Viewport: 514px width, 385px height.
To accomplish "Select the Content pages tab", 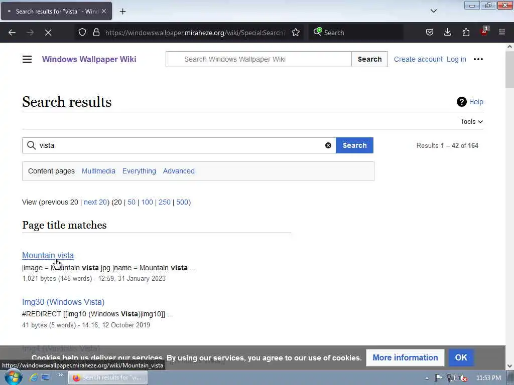I will (51, 171).
